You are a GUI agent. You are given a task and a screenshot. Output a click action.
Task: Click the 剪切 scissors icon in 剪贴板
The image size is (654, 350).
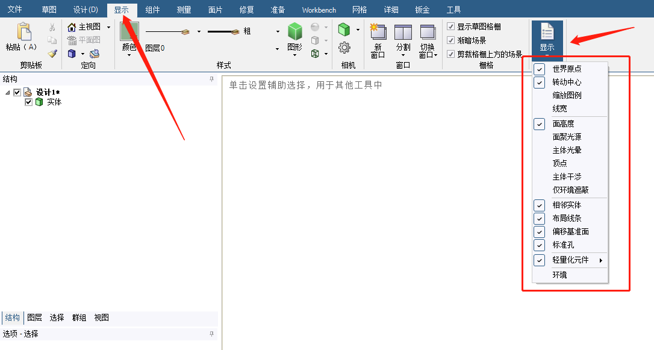pos(52,27)
